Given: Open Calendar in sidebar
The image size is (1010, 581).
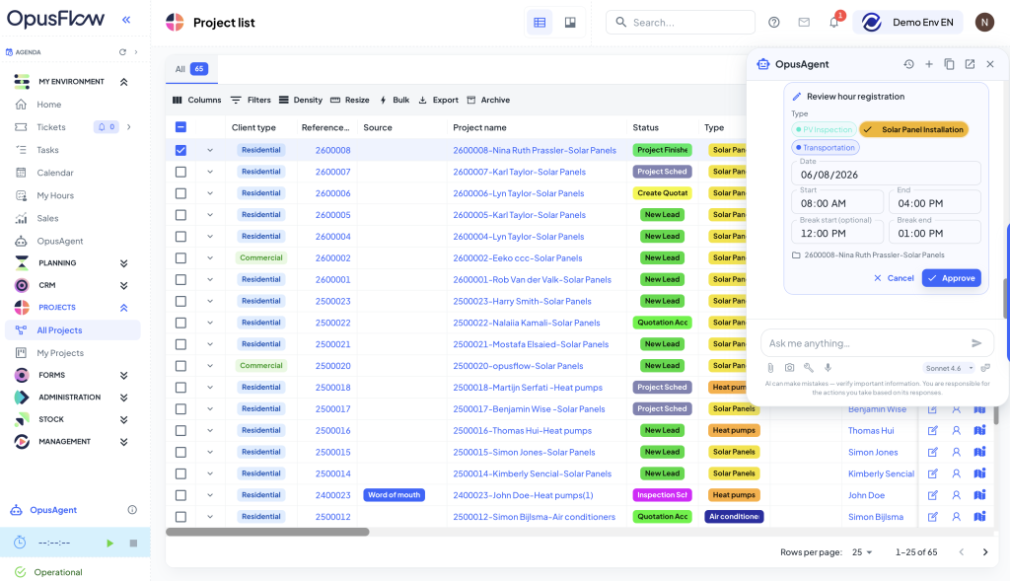Looking at the screenshot, I should tap(55, 173).
